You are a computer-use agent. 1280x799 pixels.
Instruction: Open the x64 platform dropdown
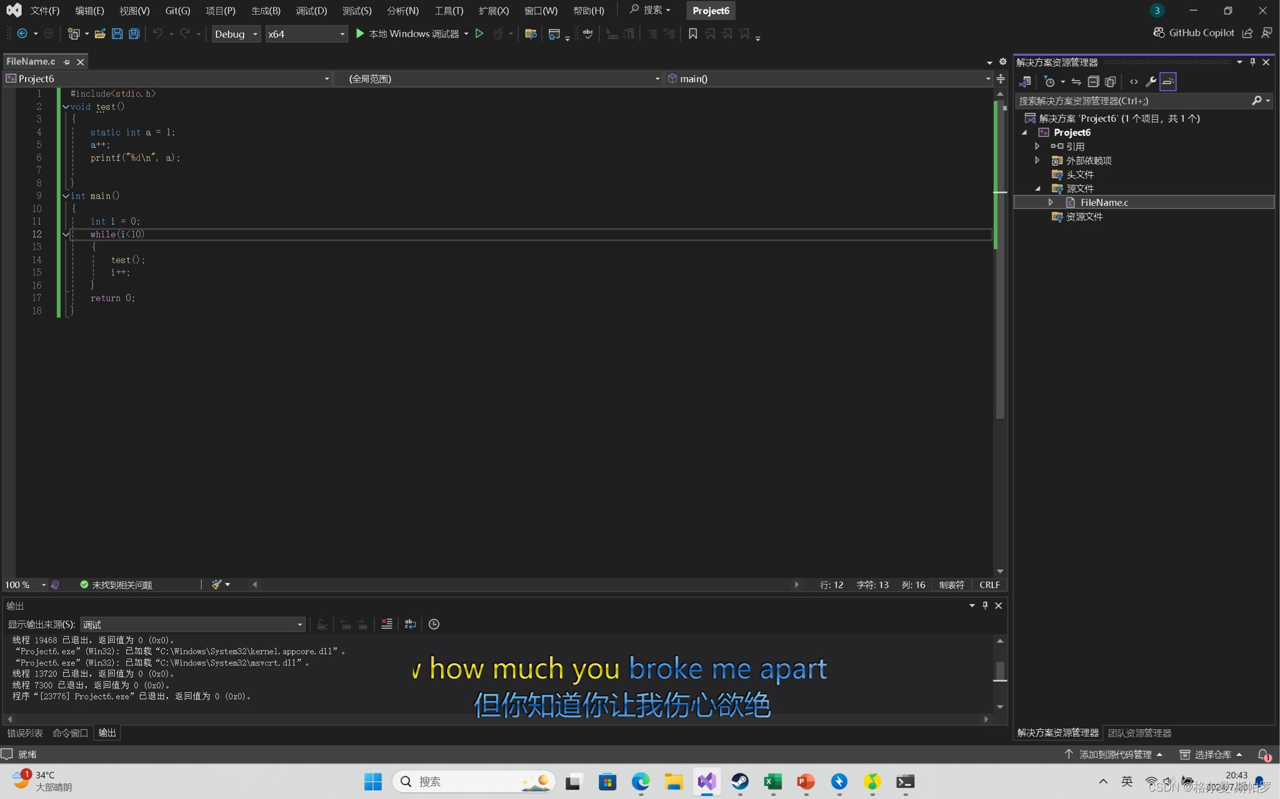click(x=306, y=34)
